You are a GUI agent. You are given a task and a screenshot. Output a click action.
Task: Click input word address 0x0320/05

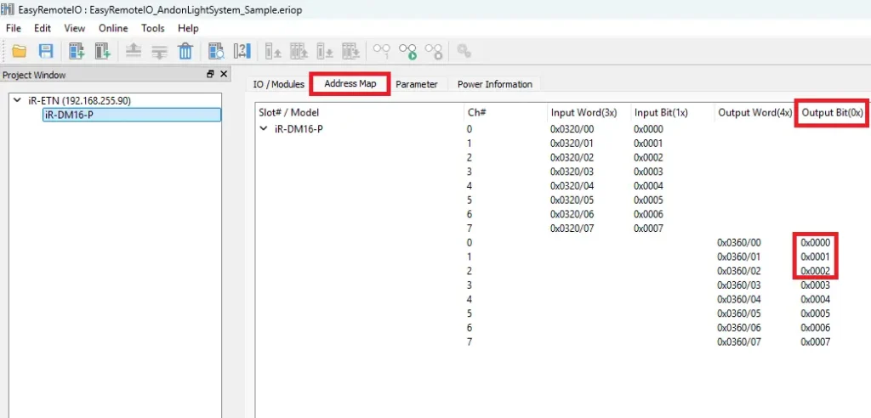coord(572,200)
